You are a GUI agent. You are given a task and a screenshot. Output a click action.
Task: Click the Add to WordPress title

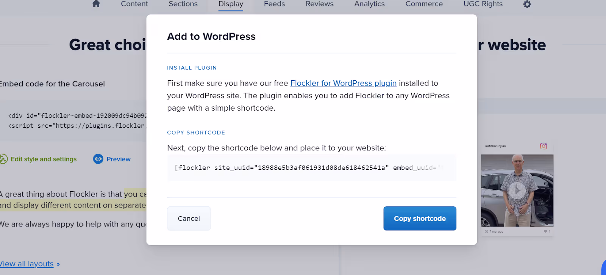pos(211,36)
